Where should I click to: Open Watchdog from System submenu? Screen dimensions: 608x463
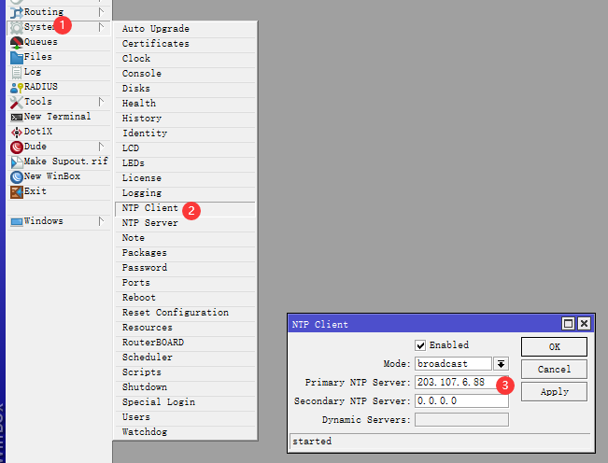point(185,432)
